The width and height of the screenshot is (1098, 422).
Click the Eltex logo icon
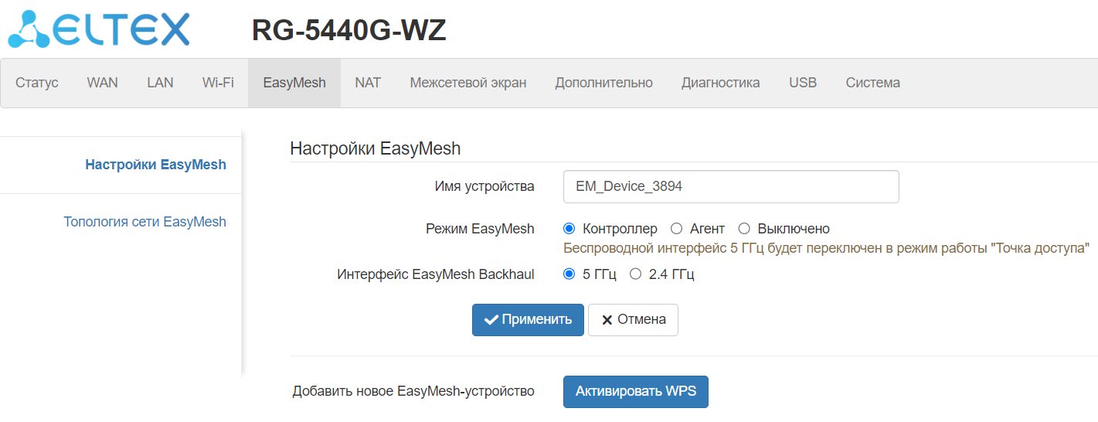27,29
